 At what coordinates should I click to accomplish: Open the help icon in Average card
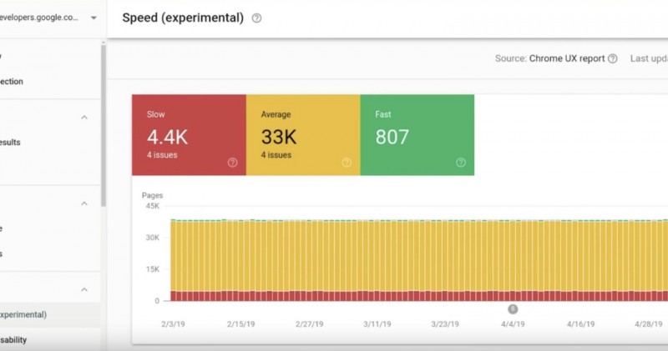pyautogui.click(x=347, y=163)
